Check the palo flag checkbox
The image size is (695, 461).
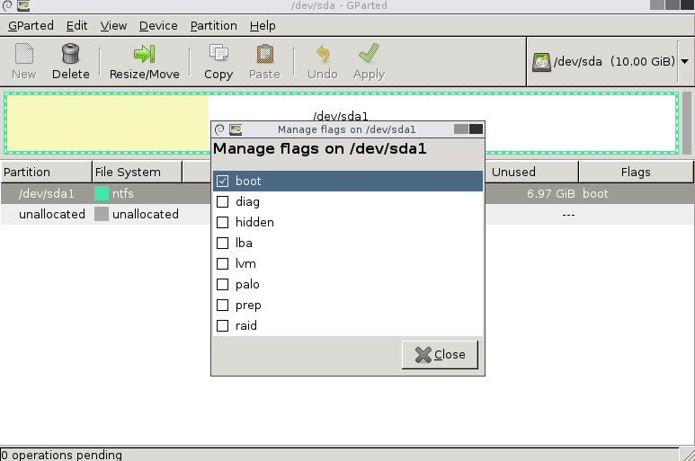[x=222, y=284]
